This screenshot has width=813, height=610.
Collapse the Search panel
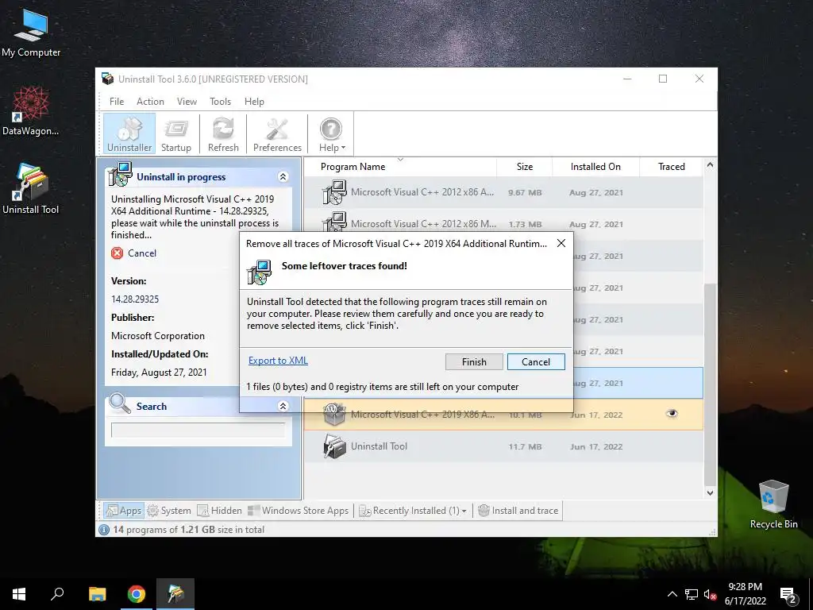click(283, 406)
